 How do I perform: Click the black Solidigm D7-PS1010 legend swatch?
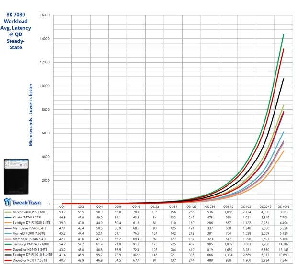(8, 255)
